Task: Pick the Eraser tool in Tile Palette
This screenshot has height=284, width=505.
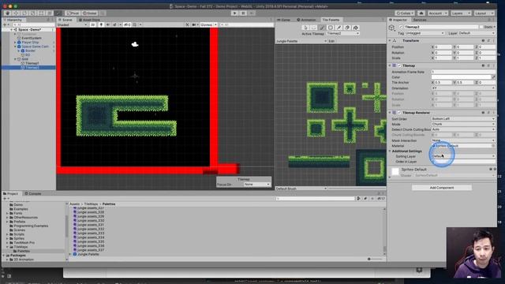Action: tap(347, 28)
